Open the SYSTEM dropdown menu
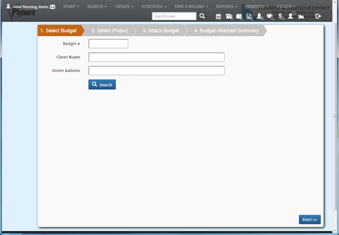339x235 pixels. pos(286,6)
